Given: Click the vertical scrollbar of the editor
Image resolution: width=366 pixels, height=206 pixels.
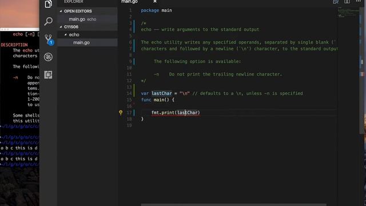Looking at the screenshot, I should pos(362,70).
